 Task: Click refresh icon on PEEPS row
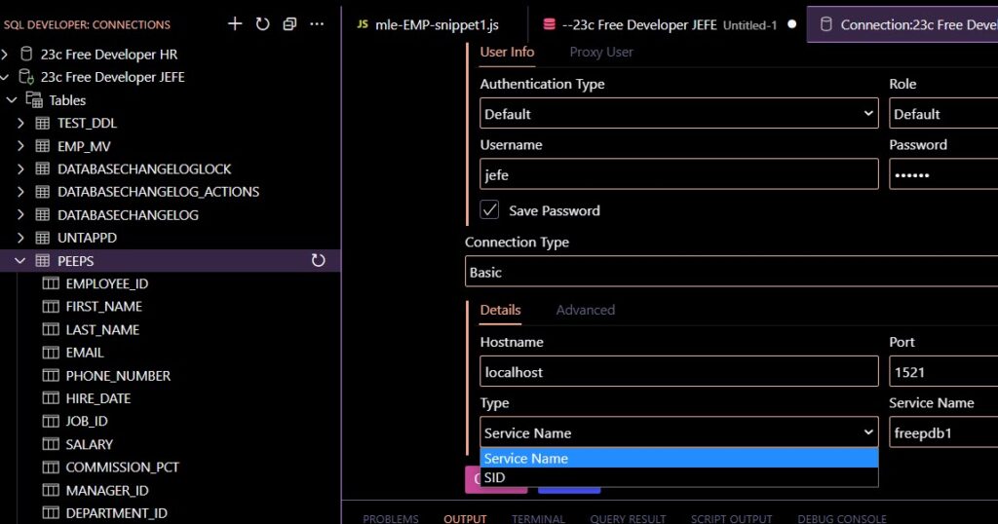pos(318,261)
